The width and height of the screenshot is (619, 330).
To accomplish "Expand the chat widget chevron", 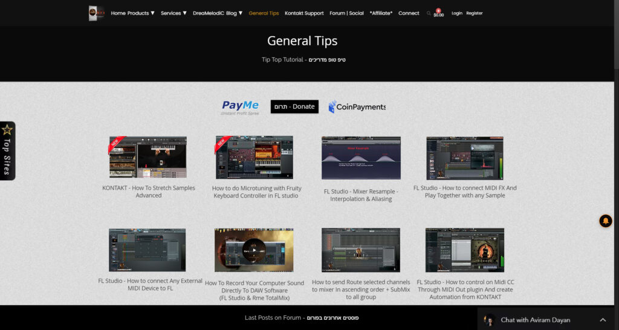I will pos(603,320).
